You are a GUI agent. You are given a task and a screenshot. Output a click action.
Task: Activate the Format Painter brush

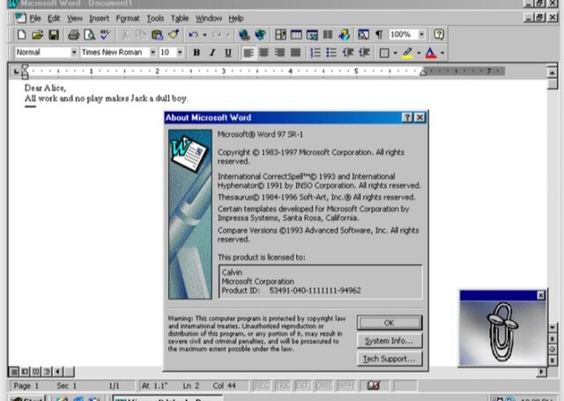174,35
